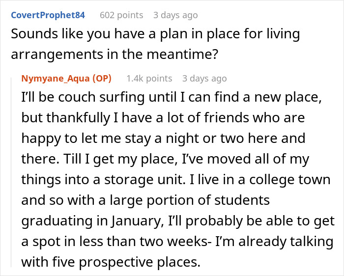344x276 pixels.
Task: Open timestamp on CovertProphet84's comment
Action: click(x=175, y=15)
